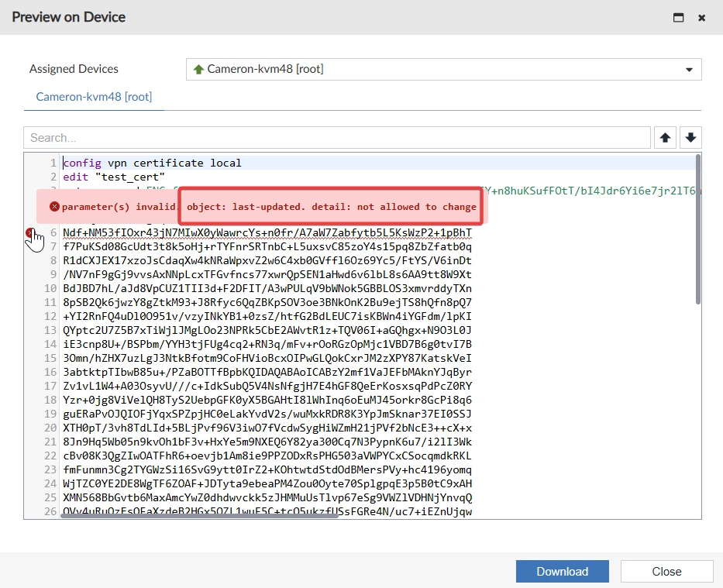Click the green up-arrow device status icon
The image size is (723, 588).
pos(198,69)
